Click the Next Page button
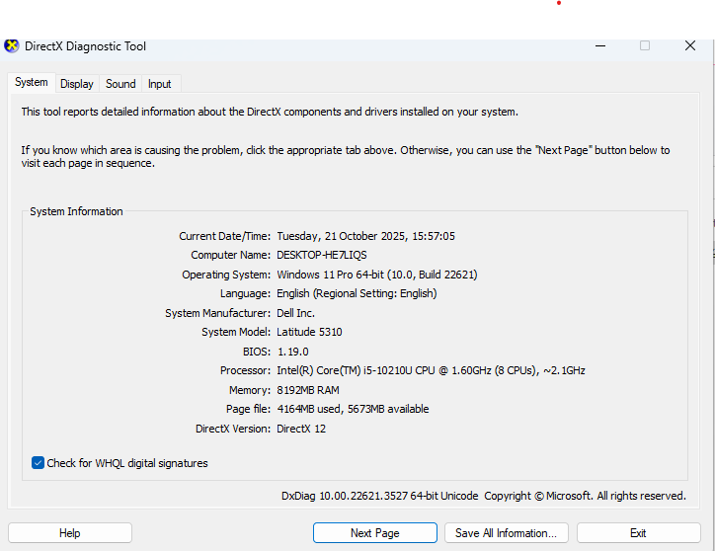This screenshot has height=551, width=715. pos(374,533)
